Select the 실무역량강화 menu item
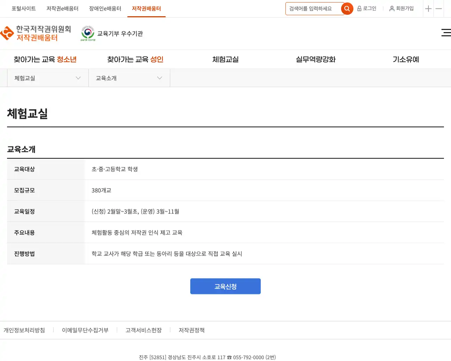 [316, 60]
